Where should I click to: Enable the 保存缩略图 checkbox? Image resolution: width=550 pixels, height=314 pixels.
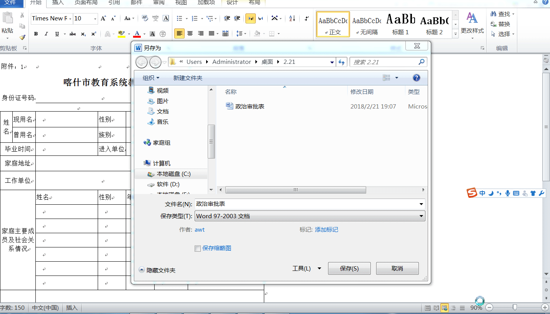coord(198,248)
